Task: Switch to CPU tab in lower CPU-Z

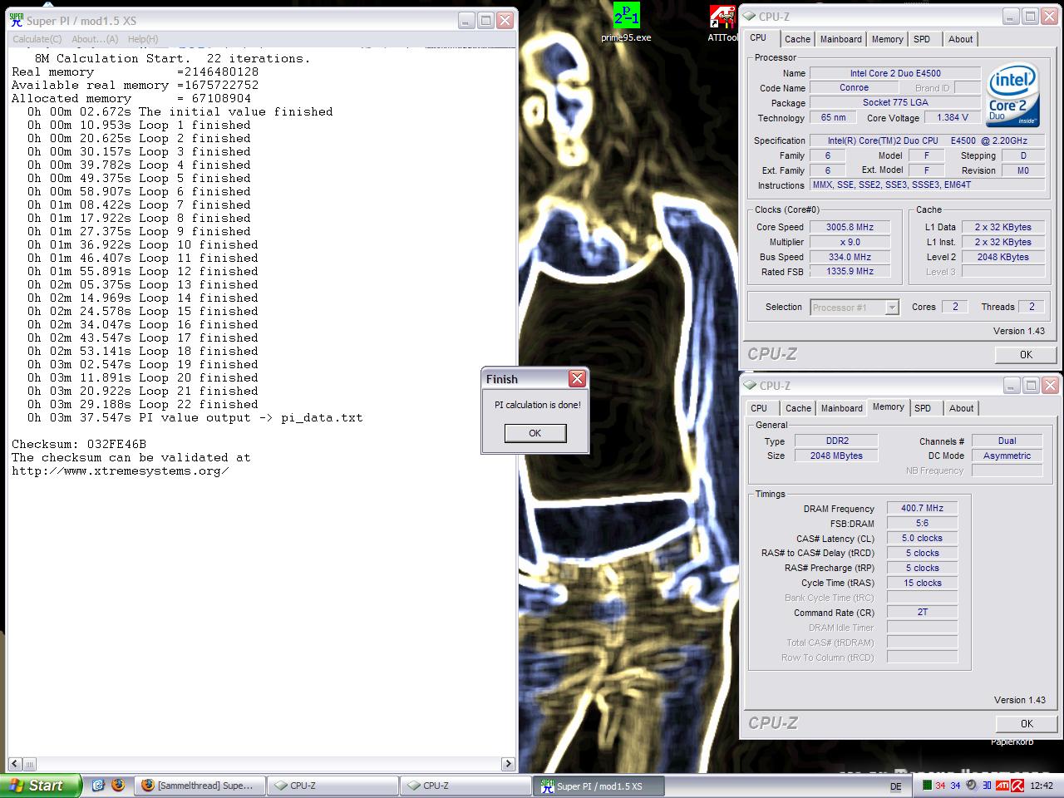Action: pyautogui.click(x=759, y=408)
